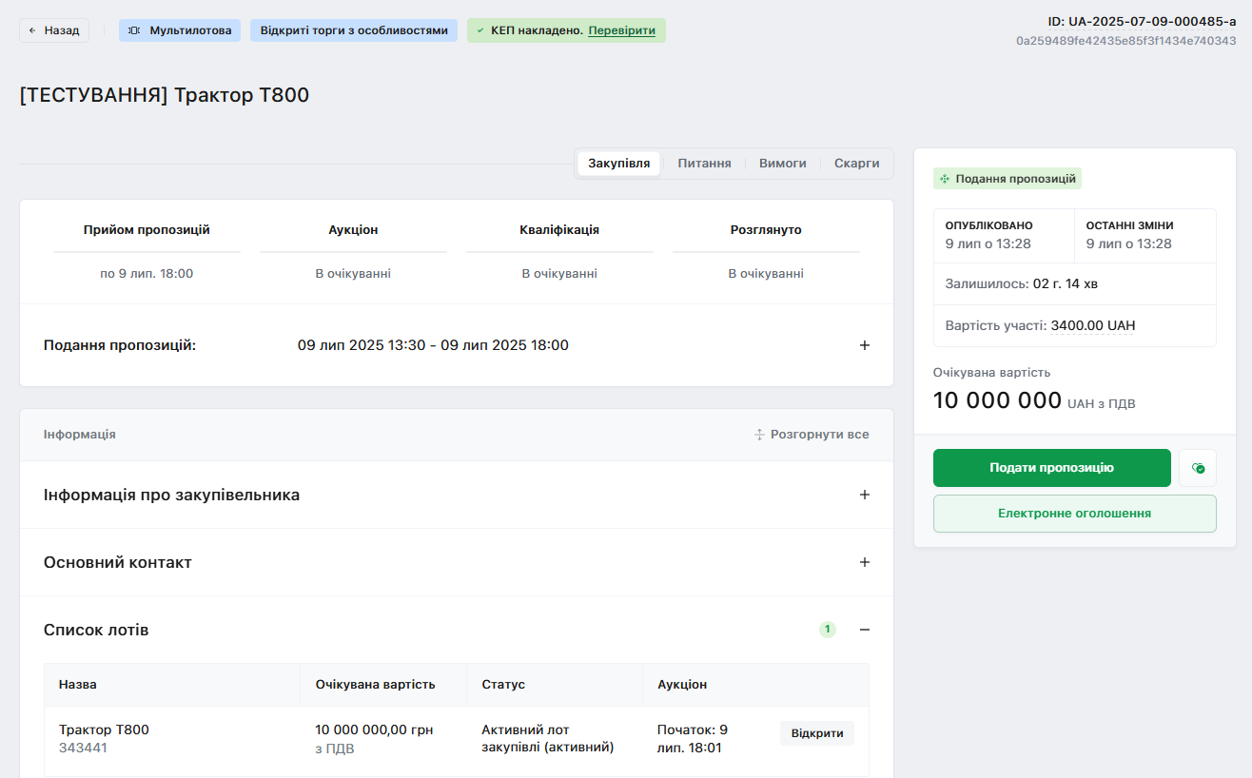Open the Електронне оголошення button
This screenshot has width=1252, height=778.
(1074, 514)
